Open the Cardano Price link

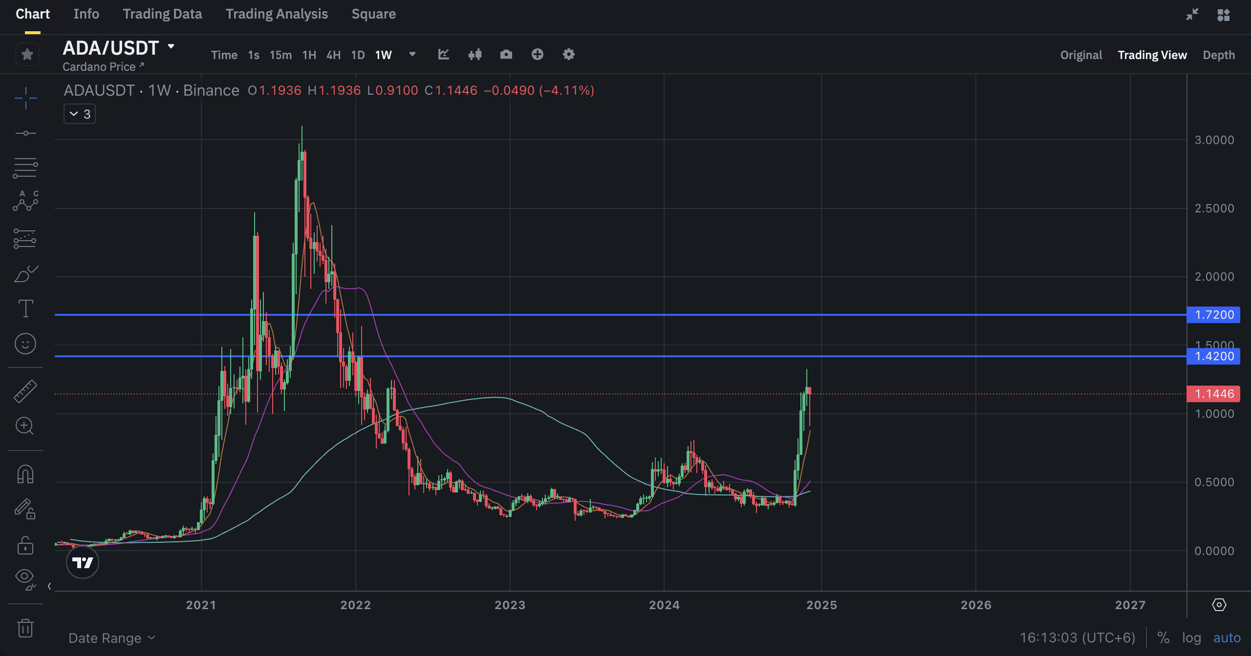pyautogui.click(x=103, y=67)
